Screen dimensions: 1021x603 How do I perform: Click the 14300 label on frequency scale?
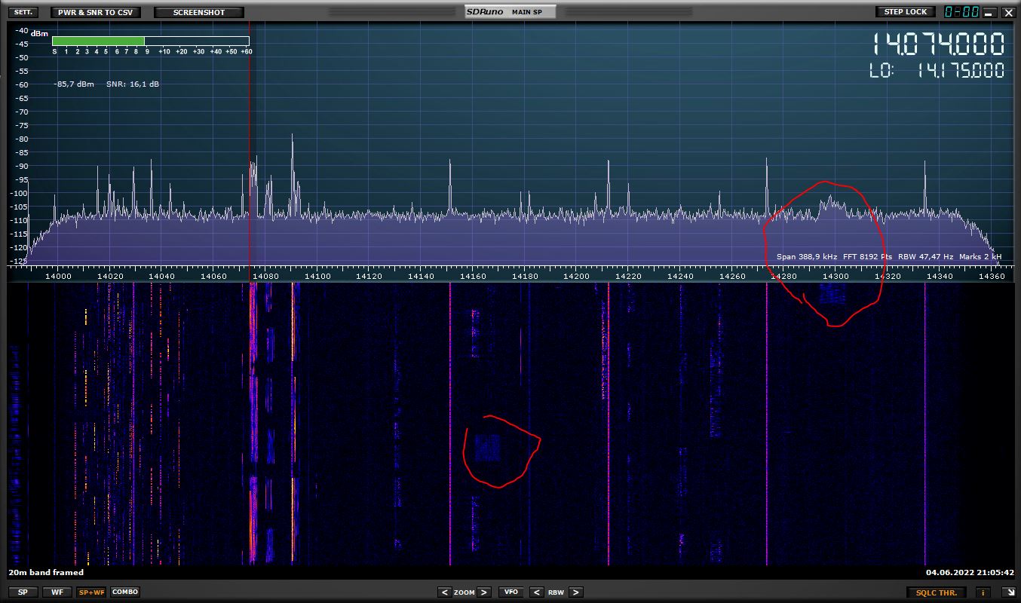point(836,277)
